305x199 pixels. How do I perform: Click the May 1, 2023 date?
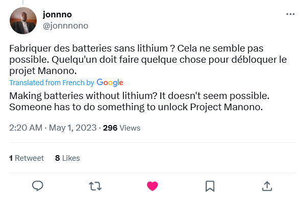coord(72,128)
